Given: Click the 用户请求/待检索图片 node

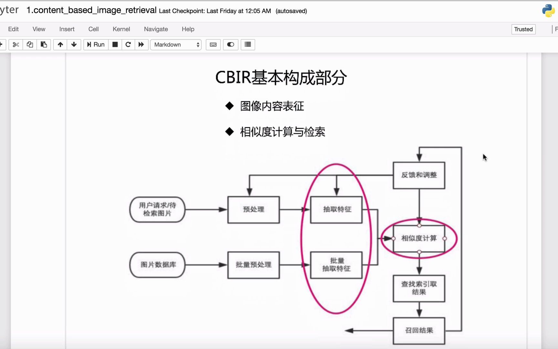Looking at the screenshot, I should point(157,209).
